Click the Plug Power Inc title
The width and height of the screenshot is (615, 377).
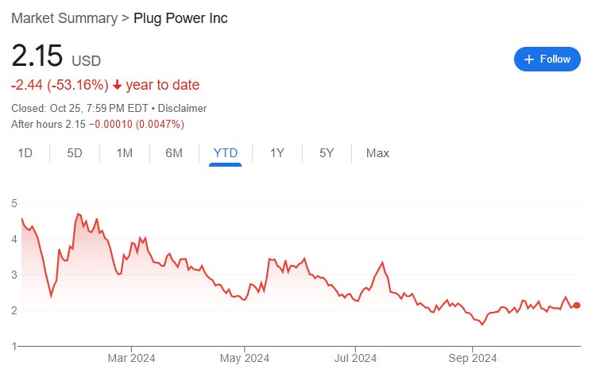[180, 17]
